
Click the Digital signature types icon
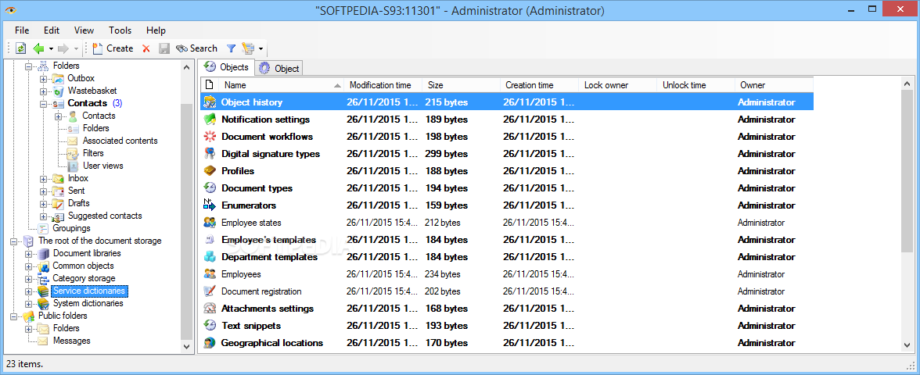click(x=210, y=154)
